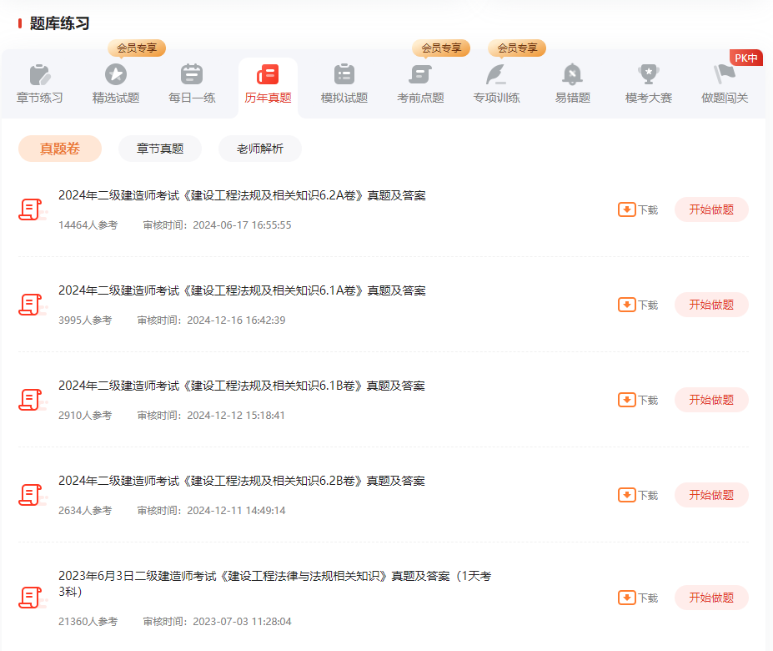This screenshot has width=773, height=651.
Task: Click the review time 2024-12-16 16:42:39
Action: pos(236,320)
